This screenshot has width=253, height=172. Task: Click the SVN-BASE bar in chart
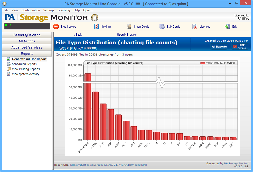pyautogui.click(x=88, y=107)
